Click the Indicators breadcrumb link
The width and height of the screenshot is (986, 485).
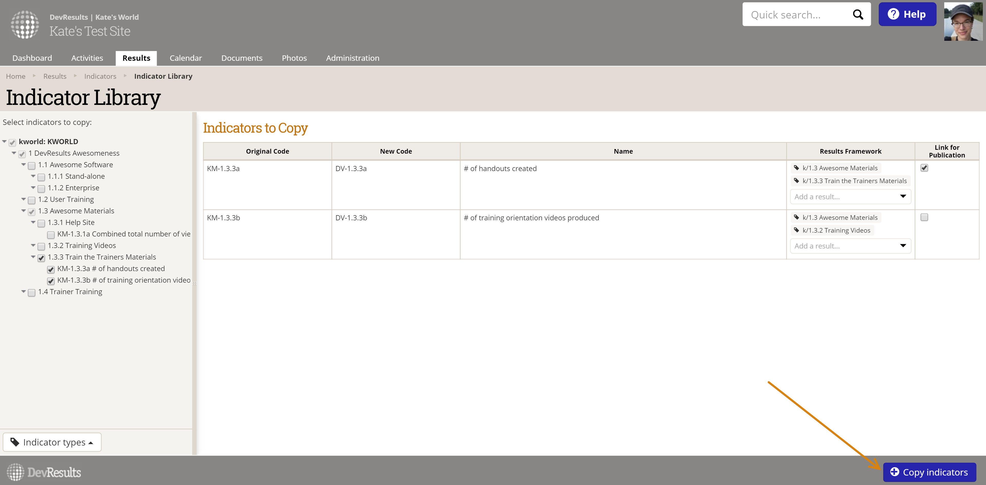(100, 76)
